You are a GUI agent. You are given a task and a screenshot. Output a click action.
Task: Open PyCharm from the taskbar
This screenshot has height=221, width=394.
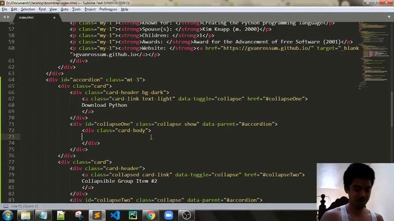click(133, 215)
